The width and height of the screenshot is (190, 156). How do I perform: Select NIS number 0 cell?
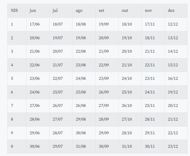[x=12, y=146]
